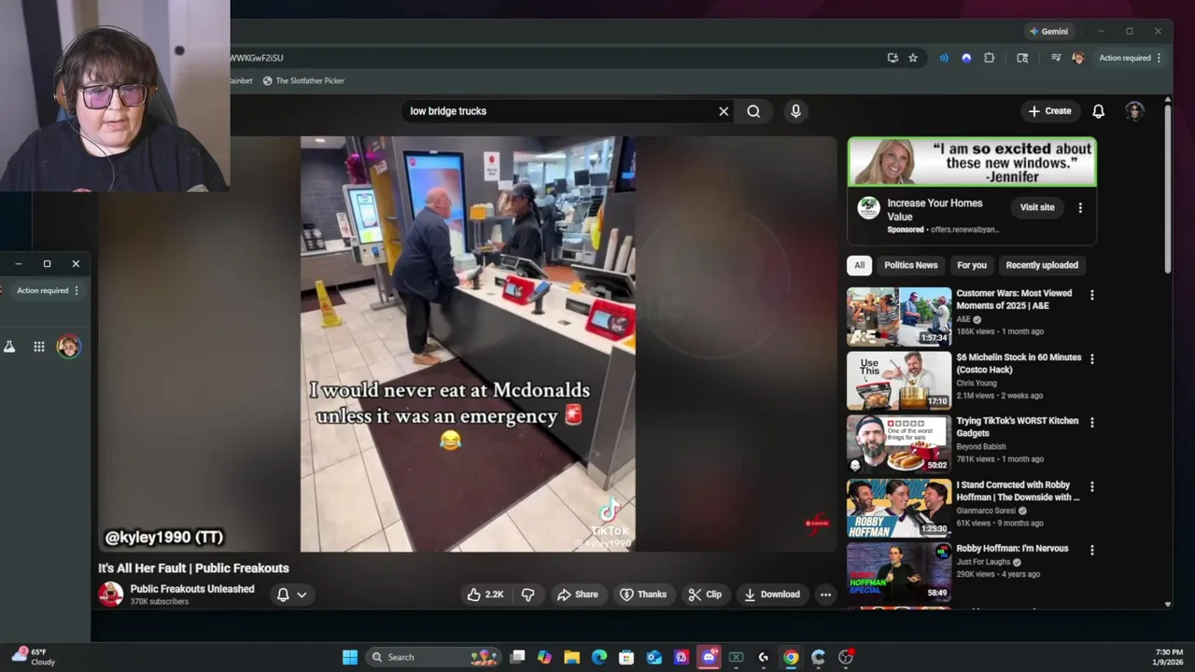The height and width of the screenshot is (672, 1195).
Task: Start voice search with the microphone icon
Action: pos(795,111)
